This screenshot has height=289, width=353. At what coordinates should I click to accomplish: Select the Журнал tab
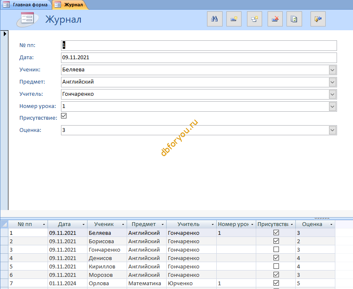(70, 5)
